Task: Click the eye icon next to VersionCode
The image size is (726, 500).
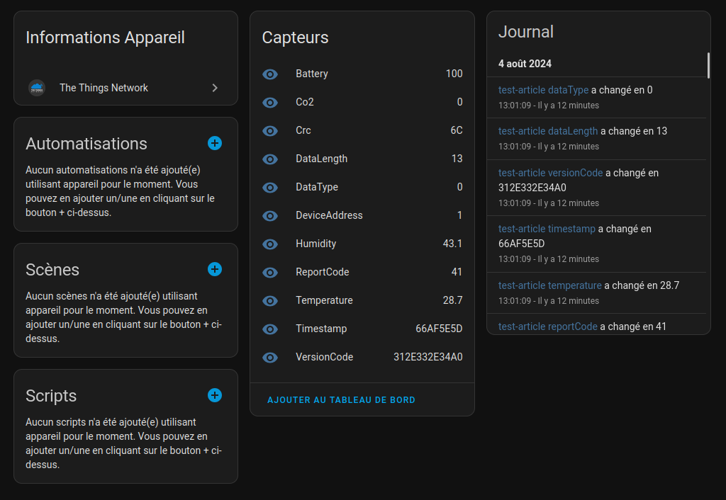Action: 270,358
